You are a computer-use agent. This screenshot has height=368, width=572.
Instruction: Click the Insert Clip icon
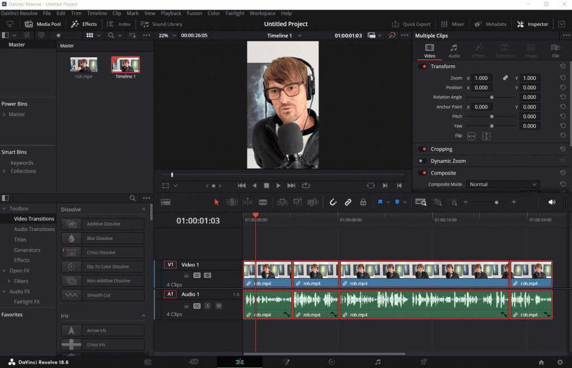(x=282, y=202)
